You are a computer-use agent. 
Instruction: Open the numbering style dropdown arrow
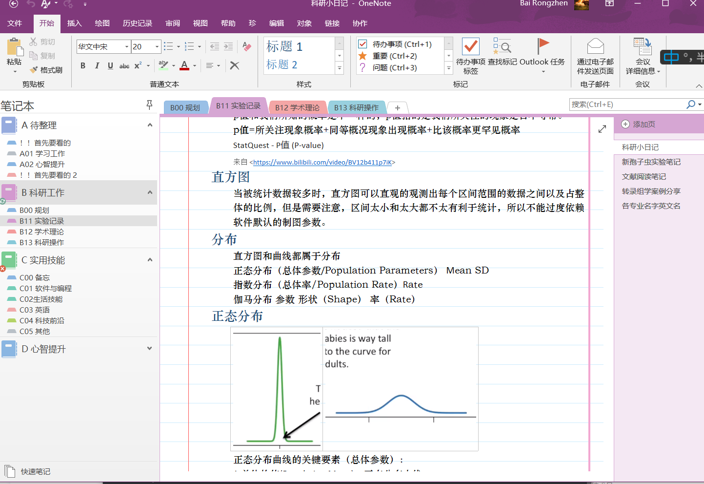[x=200, y=47]
